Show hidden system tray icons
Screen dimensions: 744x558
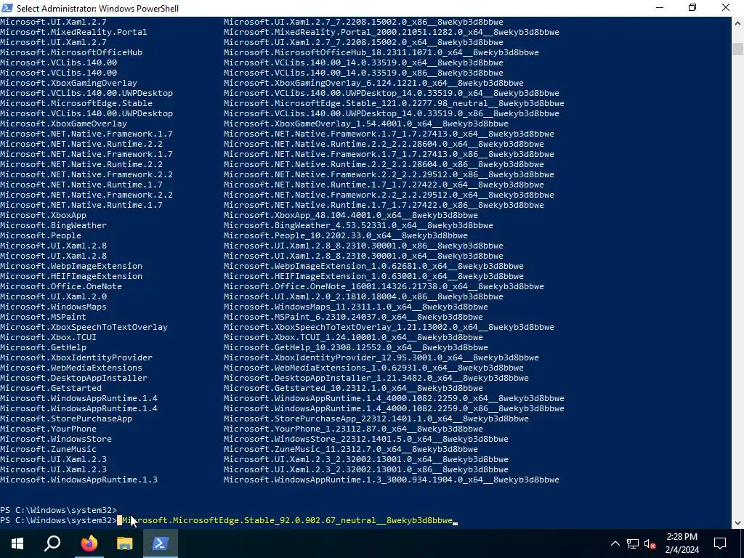coord(615,543)
